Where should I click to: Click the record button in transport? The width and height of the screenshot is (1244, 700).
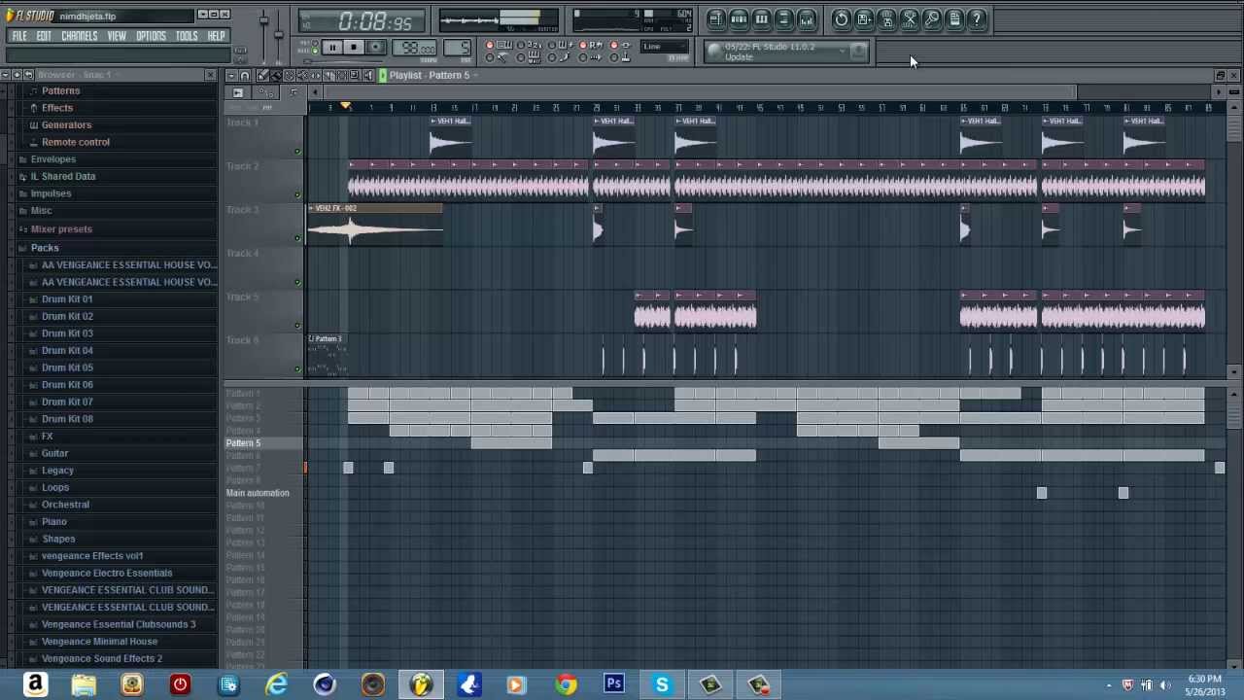tap(375, 48)
